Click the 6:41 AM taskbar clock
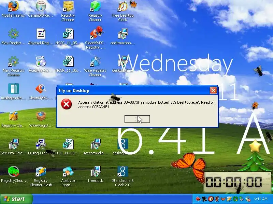This screenshot has width=273, height=204. point(260,199)
